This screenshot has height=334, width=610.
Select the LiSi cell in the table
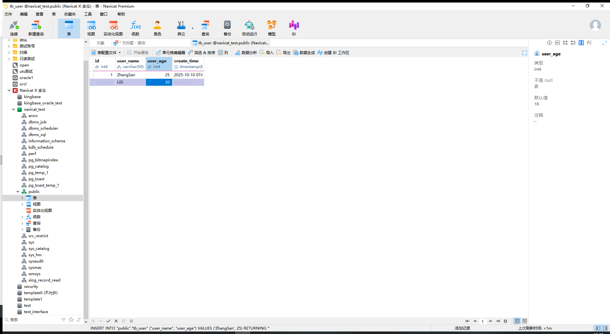coord(130,82)
